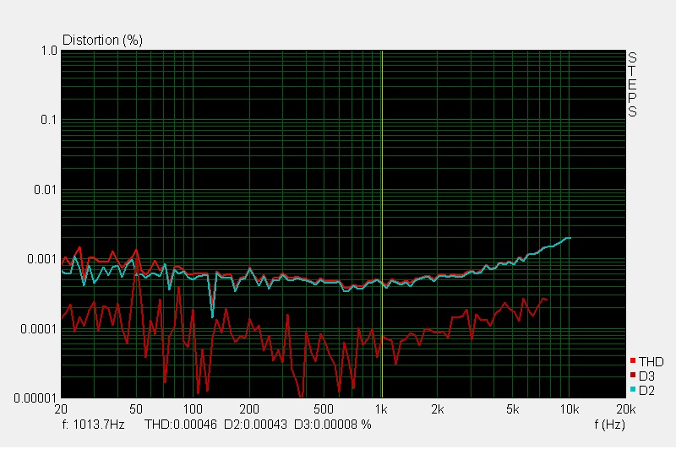This screenshot has height=449, width=676.
Task: Click the 100 x-axis tick label
Action: pyautogui.click(x=193, y=409)
